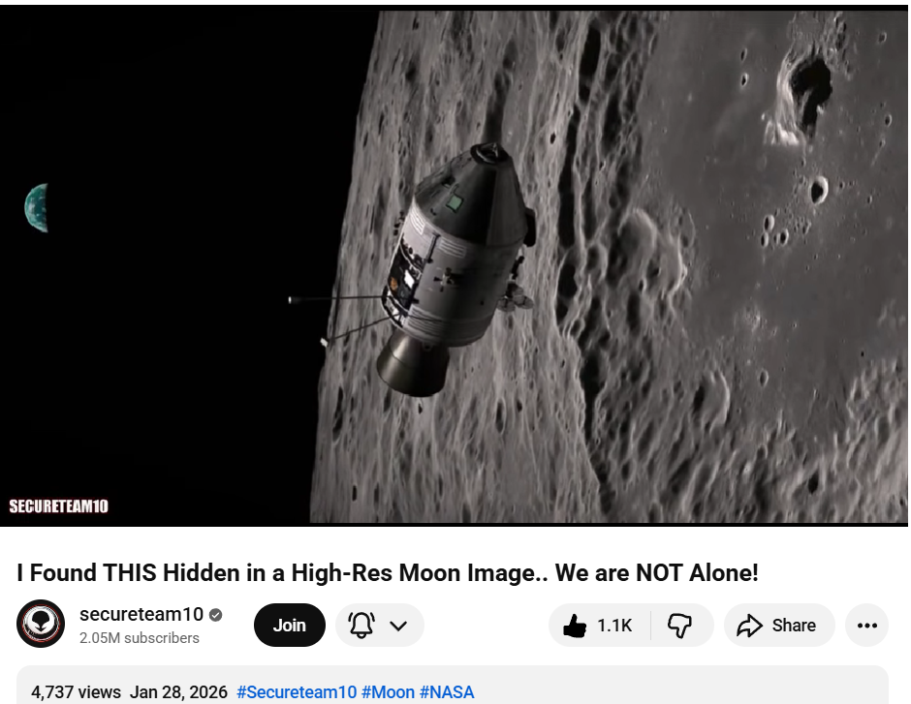
Task: Click the verified checkmark badge
Action: [x=215, y=615]
